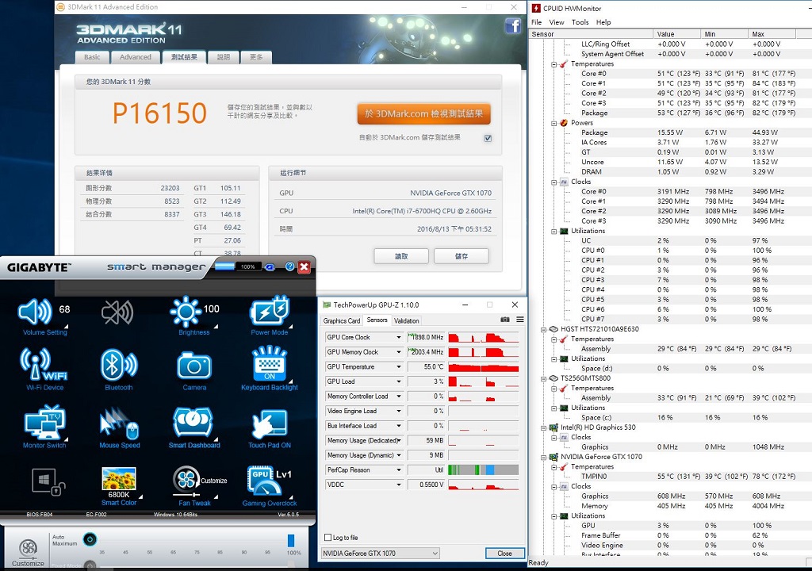
Task: Switch to the Sensors tab in GPU-Z
Action: [x=377, y=320]
